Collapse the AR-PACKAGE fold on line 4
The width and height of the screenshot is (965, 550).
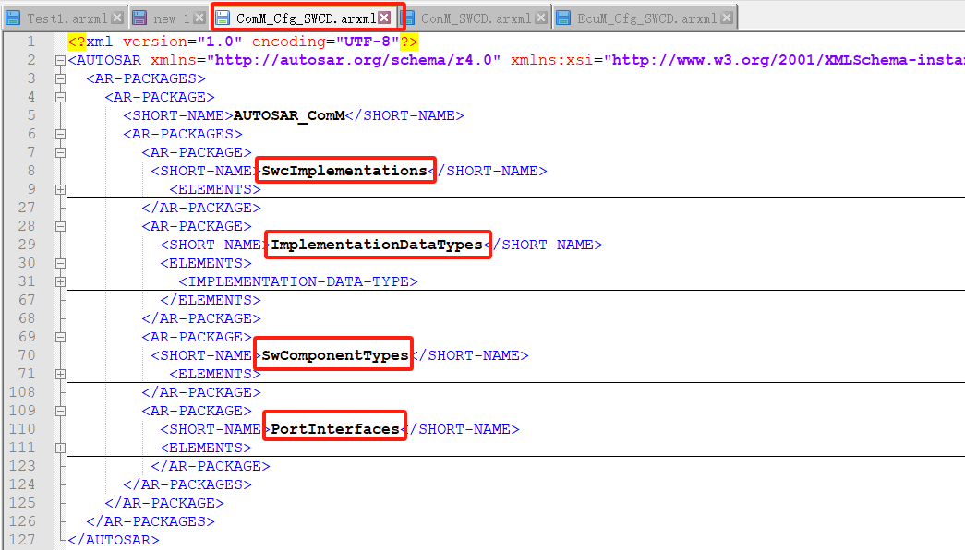pyautogui.click(x=60, y=97)
